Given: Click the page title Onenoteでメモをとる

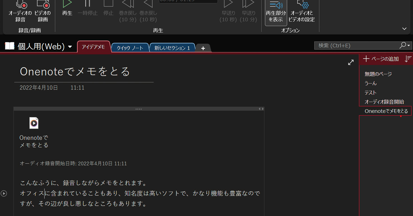Looking at the screenshot, I should pyautogui.click(x=75, y=72).
